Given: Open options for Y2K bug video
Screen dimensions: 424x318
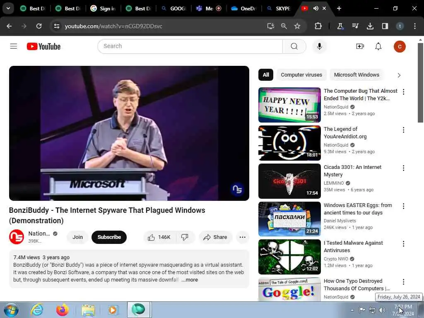Looking at the screenshot, I should [403, 92].
